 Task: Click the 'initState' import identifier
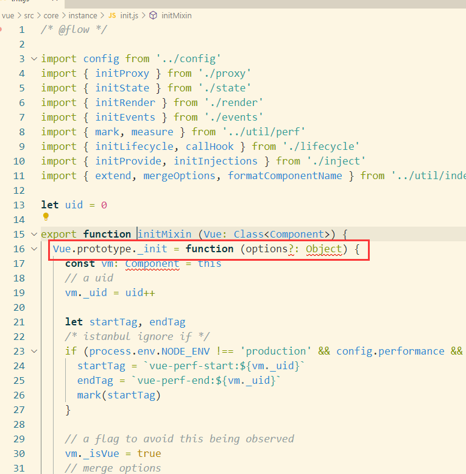pyautogui.click(x=122, y=88)
